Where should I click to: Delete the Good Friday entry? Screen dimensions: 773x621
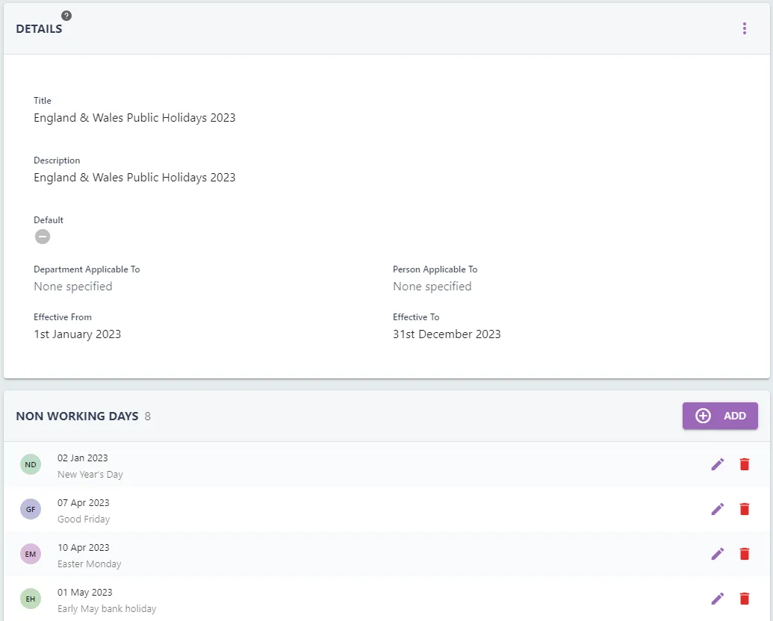(x=745, y=509)
